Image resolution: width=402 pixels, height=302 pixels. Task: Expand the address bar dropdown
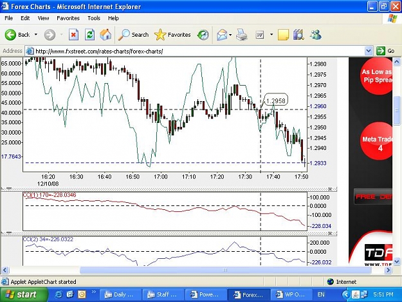point(369,51)
